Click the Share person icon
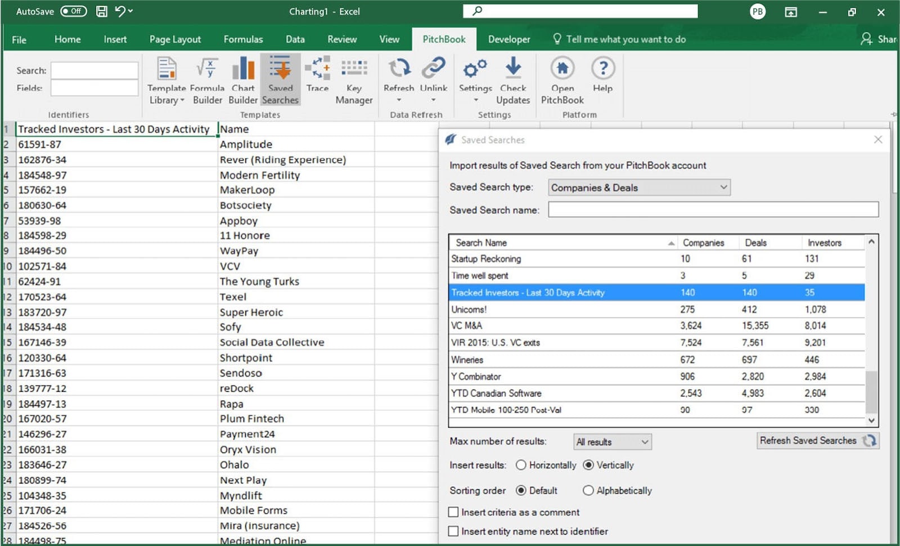Screen dimensions: 900x546 pos(866,39)
